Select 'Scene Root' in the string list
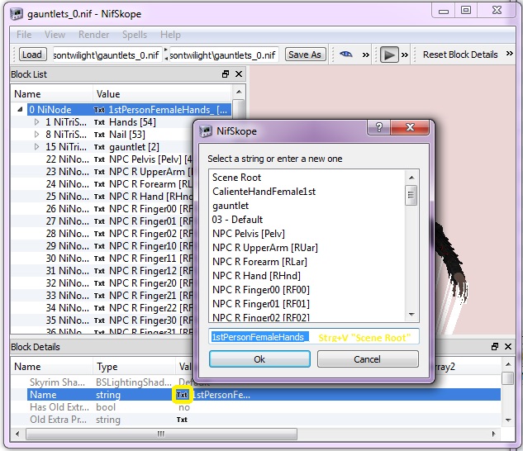Viewport: 523px width, 451px height. pyautogui.click(x=236, y=178)
